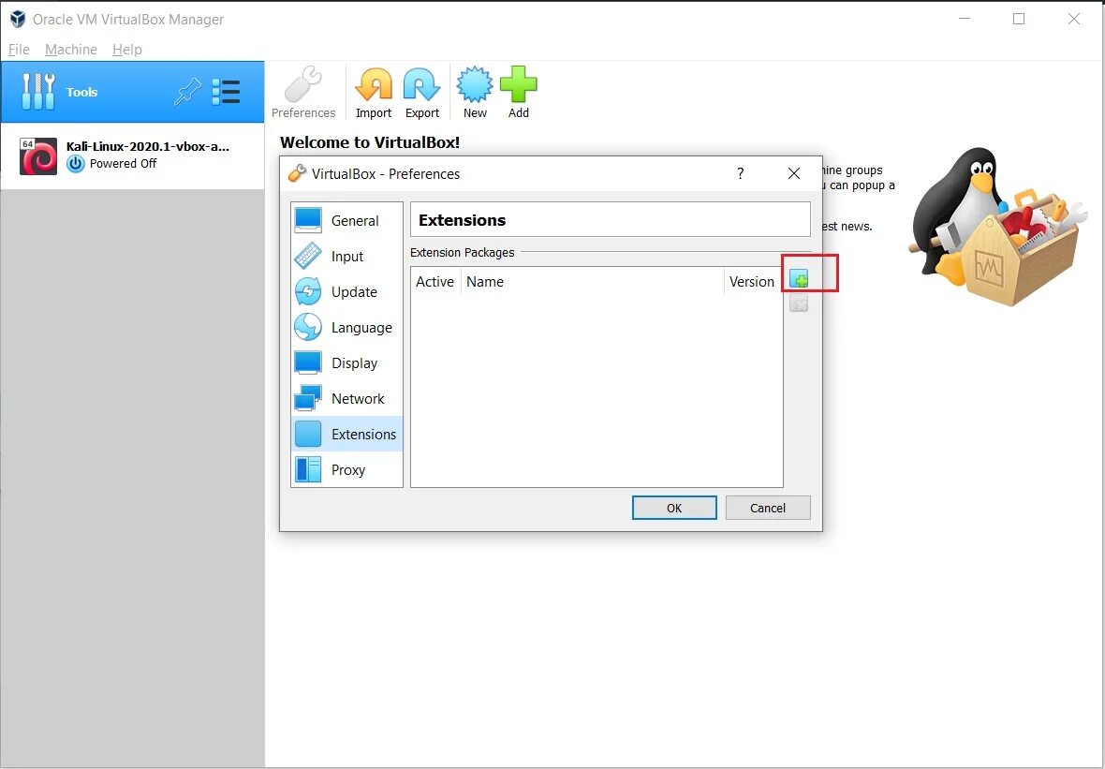Open the Machine menu
This screenshot has width=1105, height=769.
(71, 50)
